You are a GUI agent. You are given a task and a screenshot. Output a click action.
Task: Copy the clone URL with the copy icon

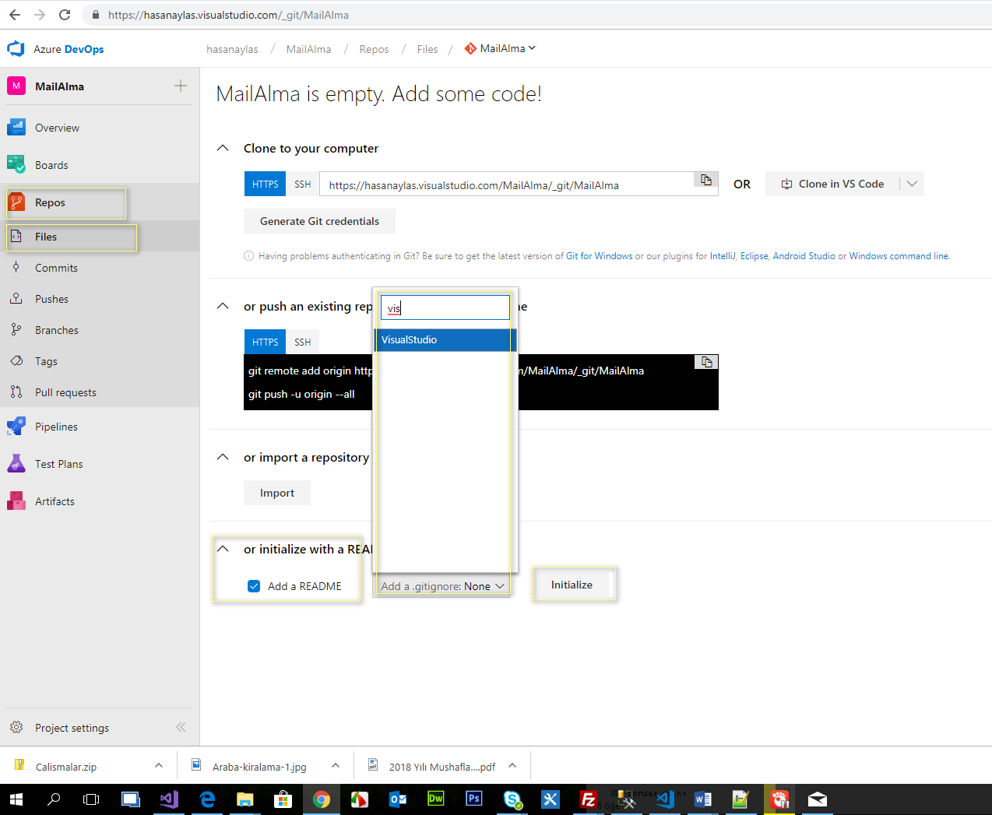706,180
